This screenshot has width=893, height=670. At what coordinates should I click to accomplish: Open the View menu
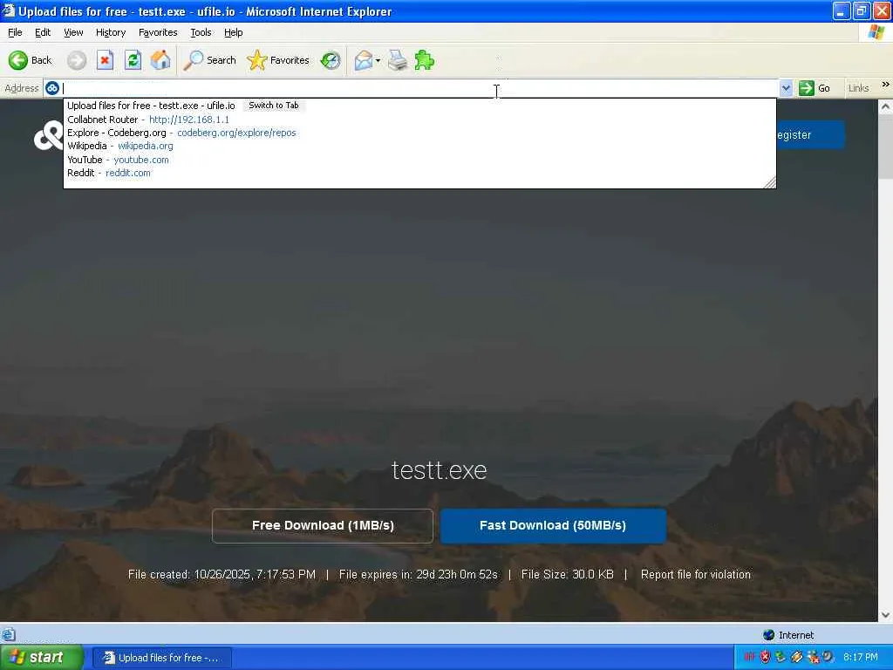pyautogui.click(x=73, y=32)
